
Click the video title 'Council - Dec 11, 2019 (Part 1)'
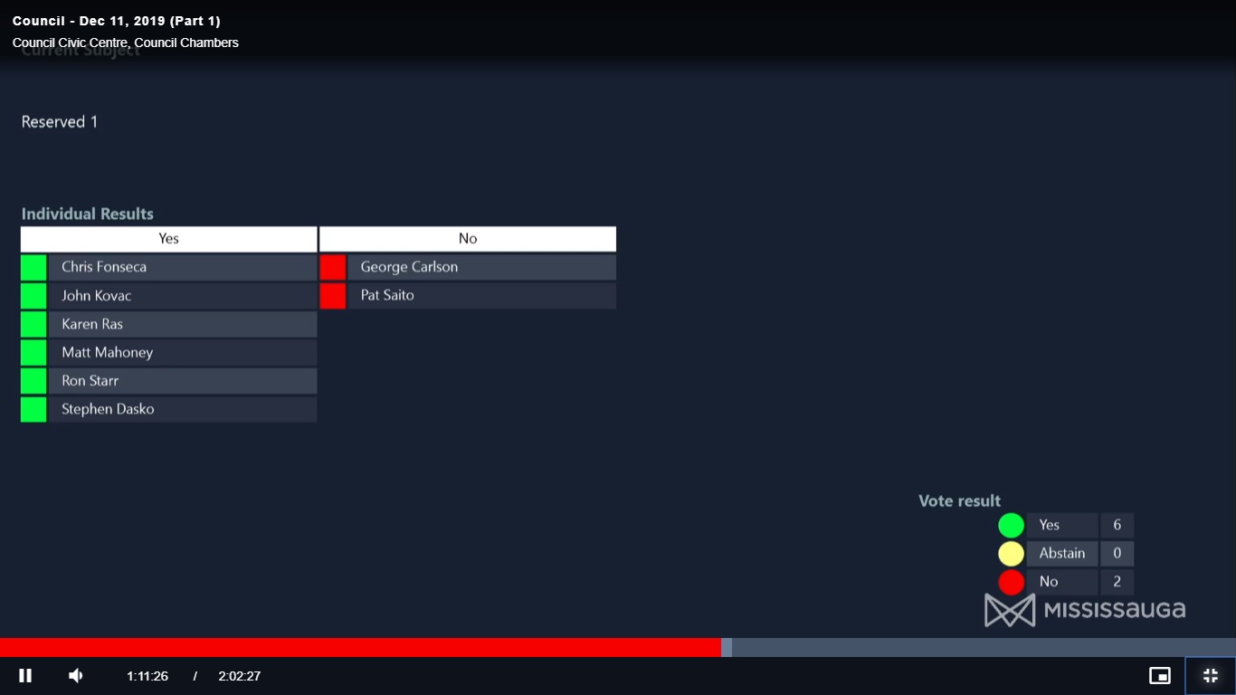pyautogui.click(x=117, y=21)
